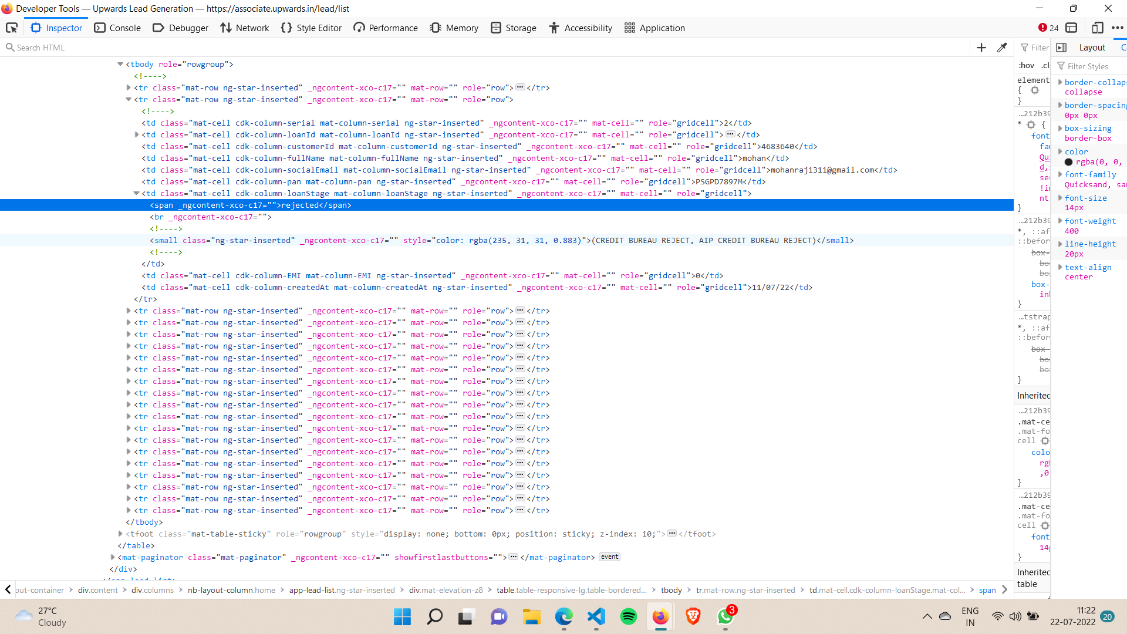Open the Storage panel
This screenshot has width=1127, height=634.
click(x=514, y=28)
